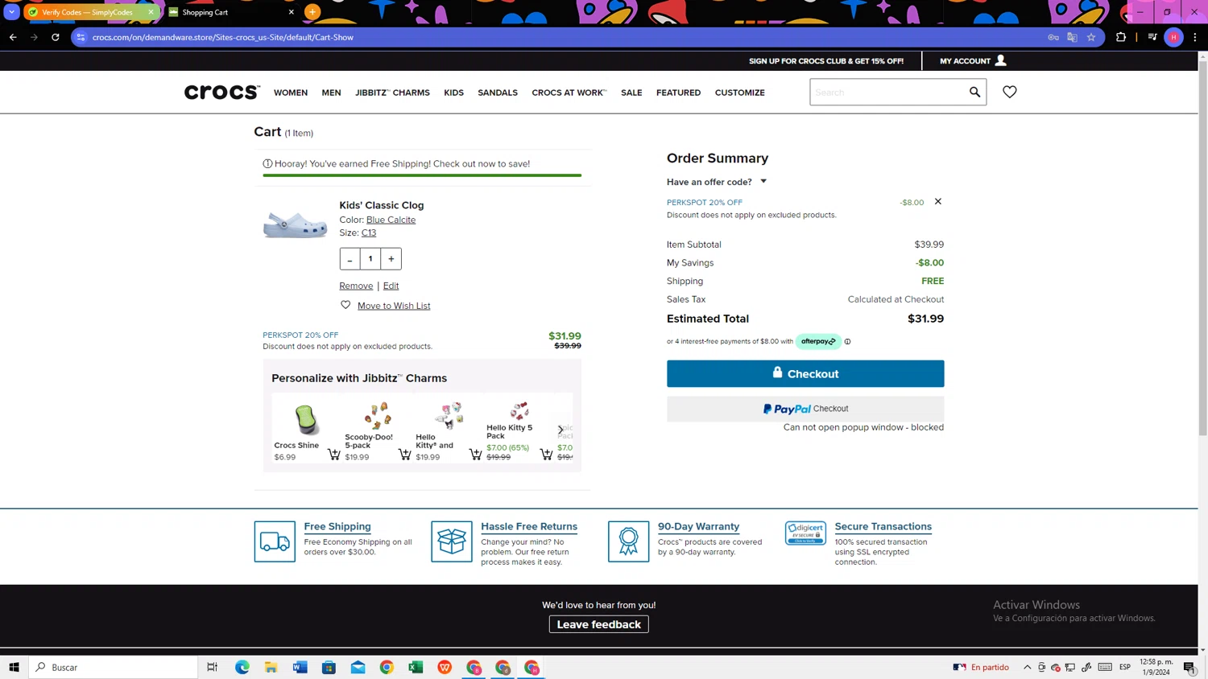Click the Afterpay info icon
Image resolution: width=1208 pixels, height=679 pixels.
pos(847,342)
